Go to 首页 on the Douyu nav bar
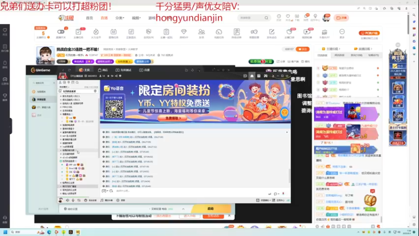Viewport: 419px width, 236px height. [x=90, y=18]
